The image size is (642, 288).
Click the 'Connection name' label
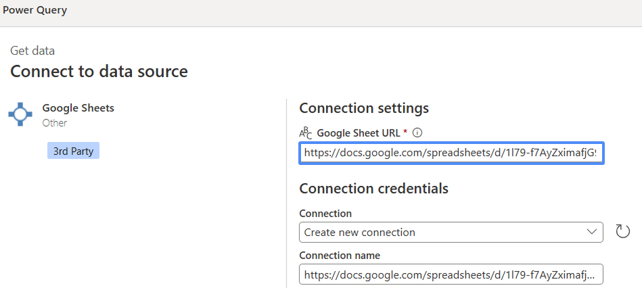[340, 256]
